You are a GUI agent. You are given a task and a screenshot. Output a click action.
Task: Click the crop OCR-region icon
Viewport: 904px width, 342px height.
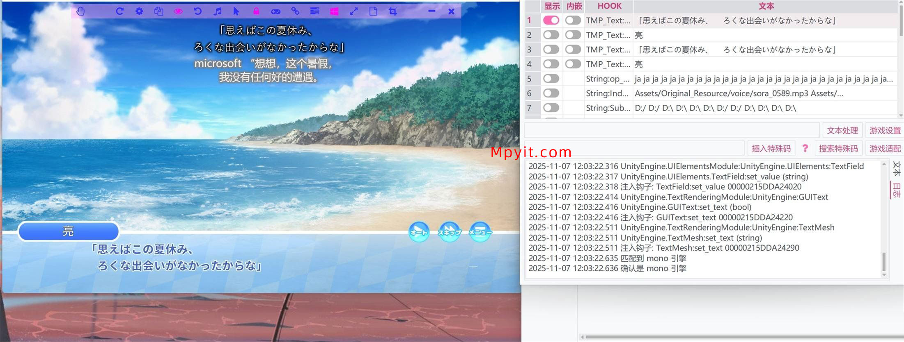coord(393,11)
